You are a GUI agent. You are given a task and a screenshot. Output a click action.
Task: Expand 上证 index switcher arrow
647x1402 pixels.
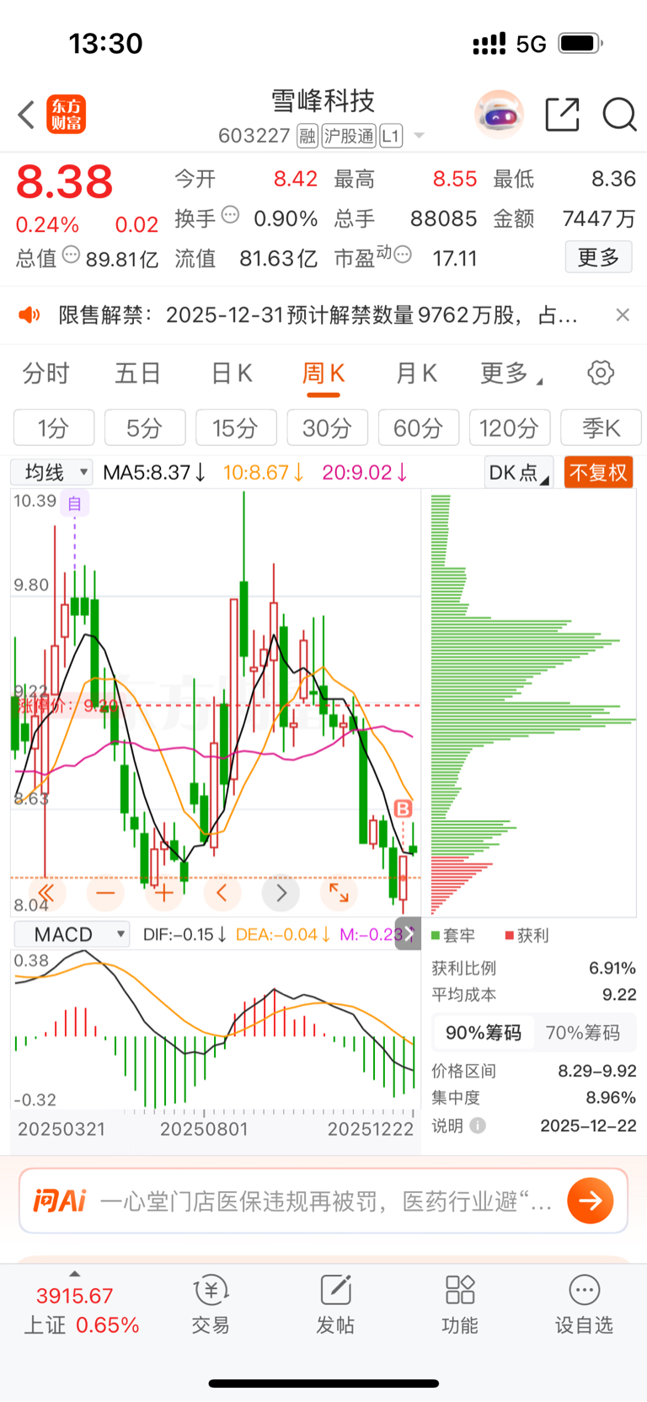click(75, 1274)
